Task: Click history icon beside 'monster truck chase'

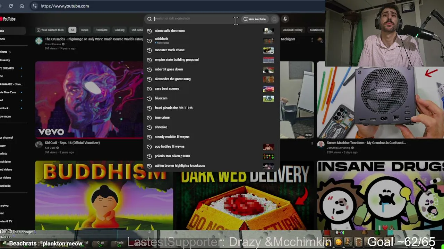Action: click(x=150, y=50)
